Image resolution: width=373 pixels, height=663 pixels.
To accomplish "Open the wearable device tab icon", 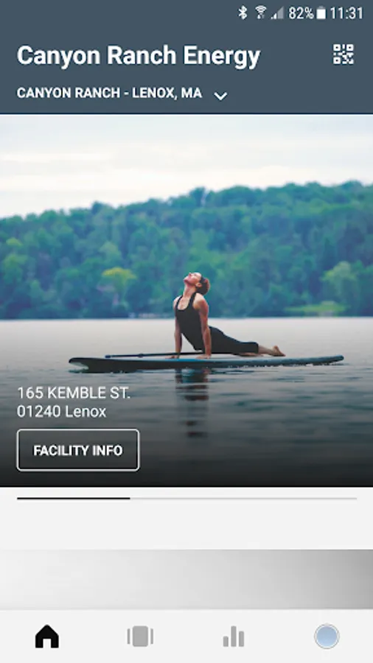I will coord(140,636).
